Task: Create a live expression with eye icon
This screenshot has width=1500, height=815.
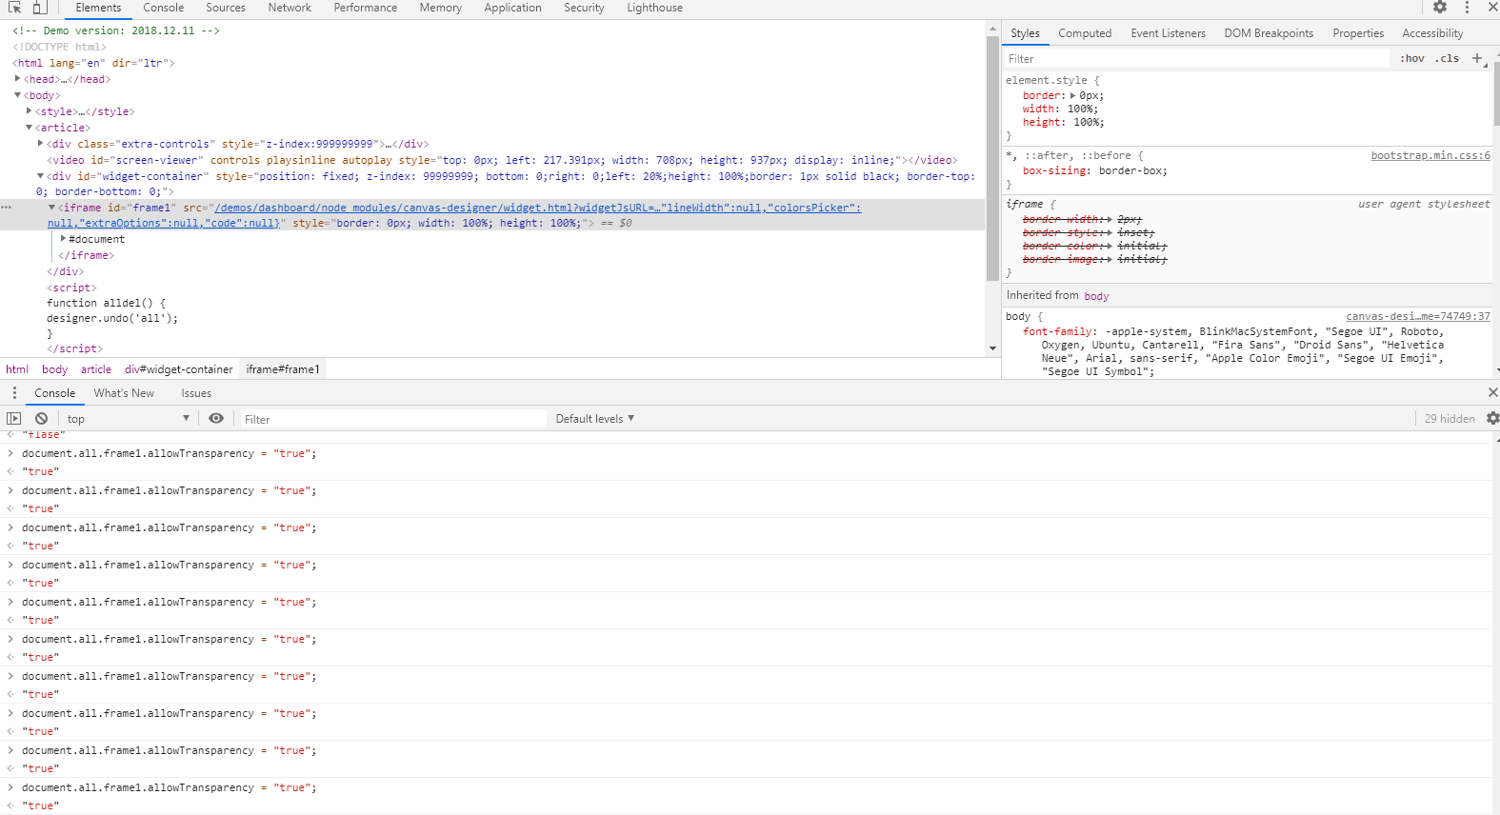Action: point(216,418)
